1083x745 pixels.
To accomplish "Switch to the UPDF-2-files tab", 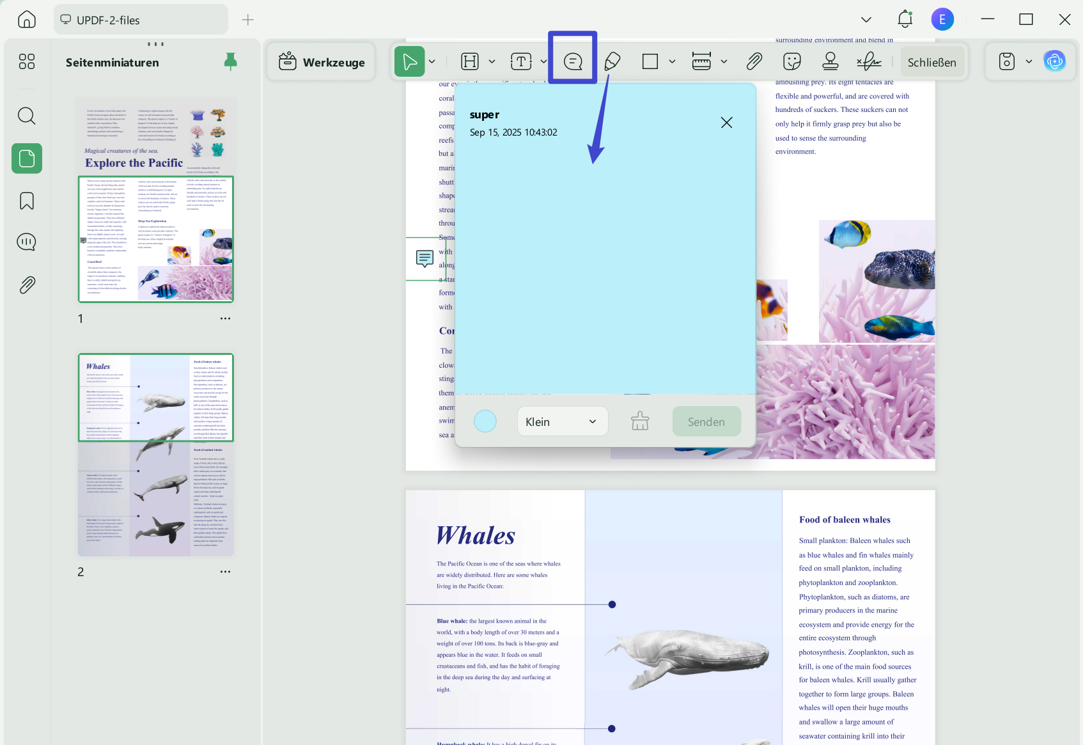I will (141, 20).
